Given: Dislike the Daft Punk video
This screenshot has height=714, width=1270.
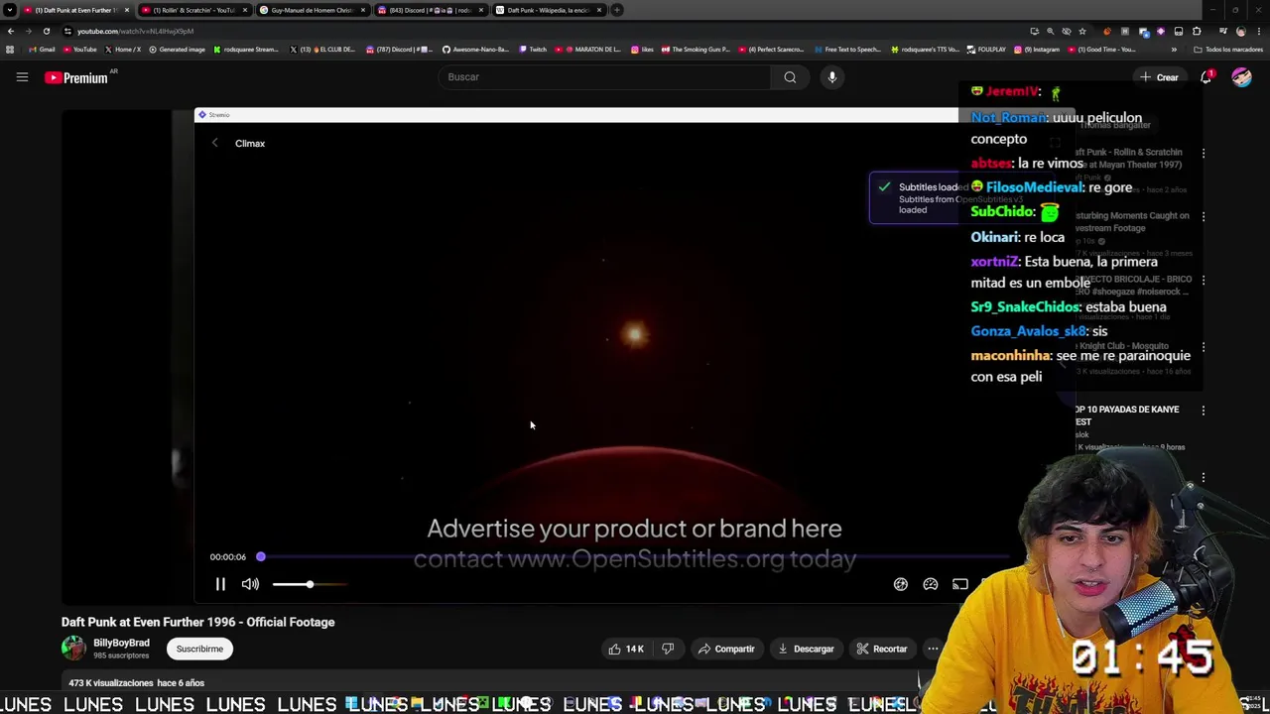Looking at the screenshot, I should pos(668,649).
